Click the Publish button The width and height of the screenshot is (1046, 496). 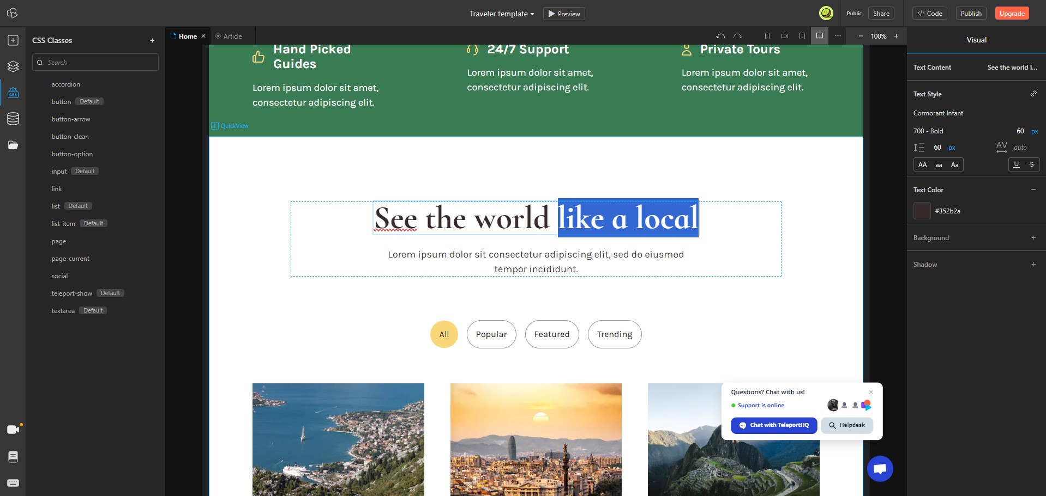971,14
